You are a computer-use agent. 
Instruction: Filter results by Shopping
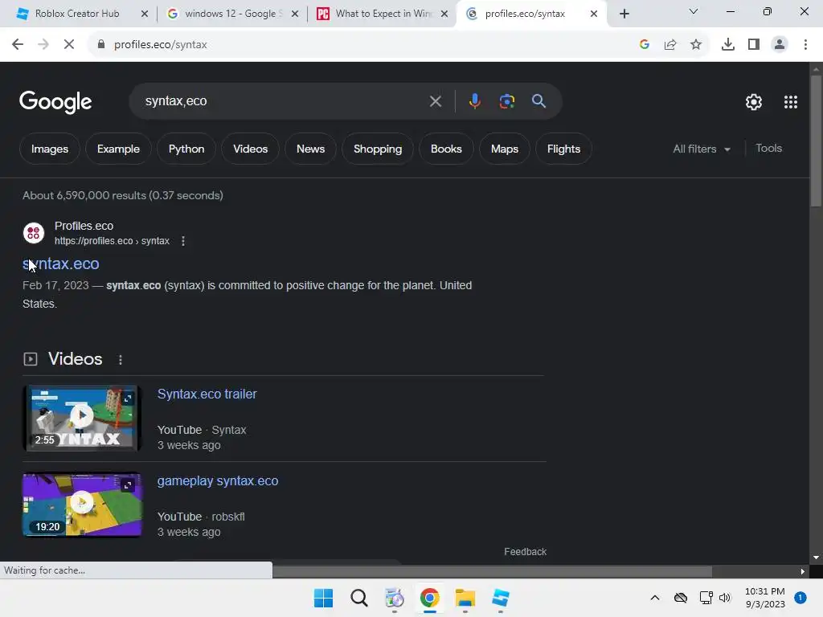pos(378,149)
